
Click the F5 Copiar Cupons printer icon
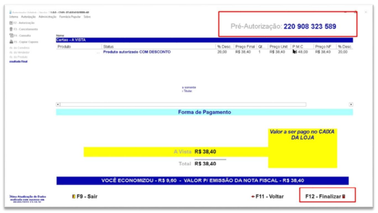click(x=11, y=41)
